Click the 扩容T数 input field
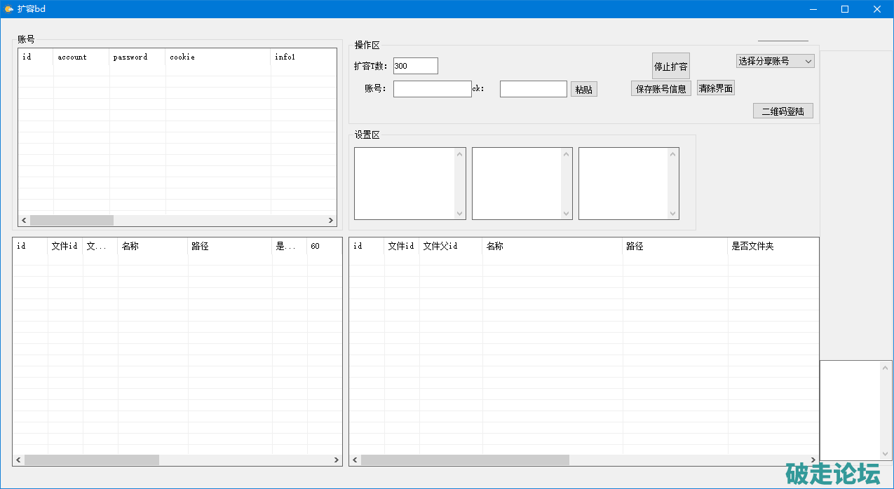 pos(415,66)
